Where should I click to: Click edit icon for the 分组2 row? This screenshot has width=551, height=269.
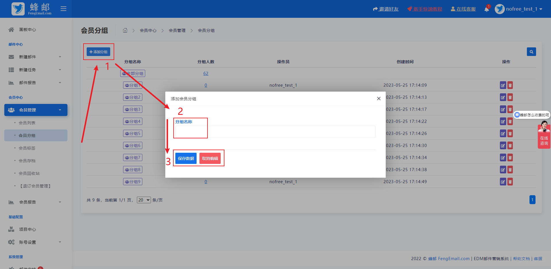point(503,97)
